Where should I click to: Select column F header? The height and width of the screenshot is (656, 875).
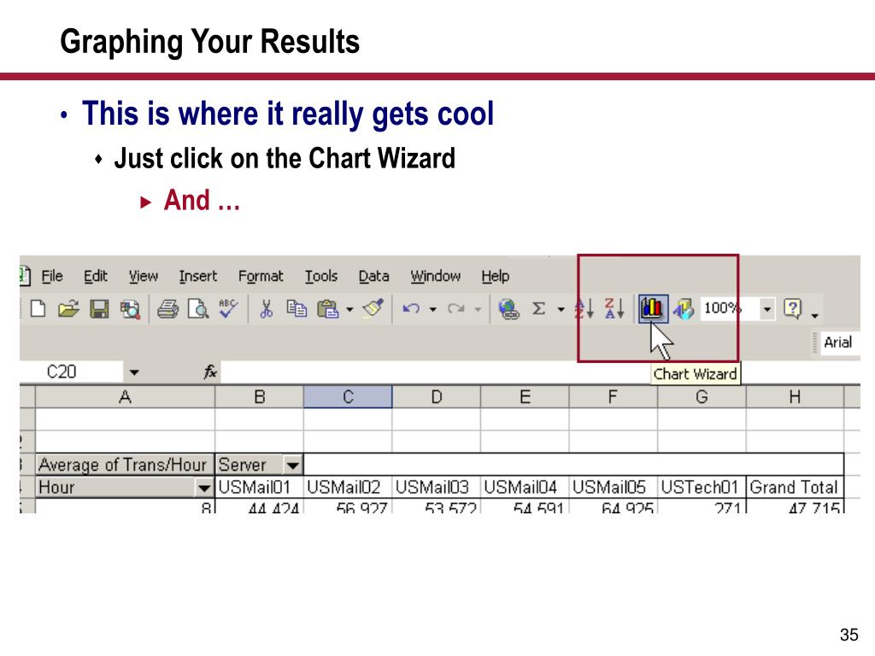(614, 397)
